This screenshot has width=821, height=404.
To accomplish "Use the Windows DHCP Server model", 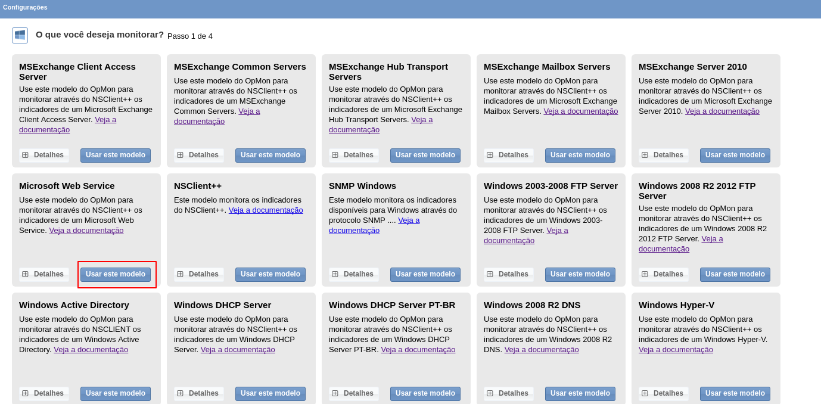I will (x=270, y=393).
